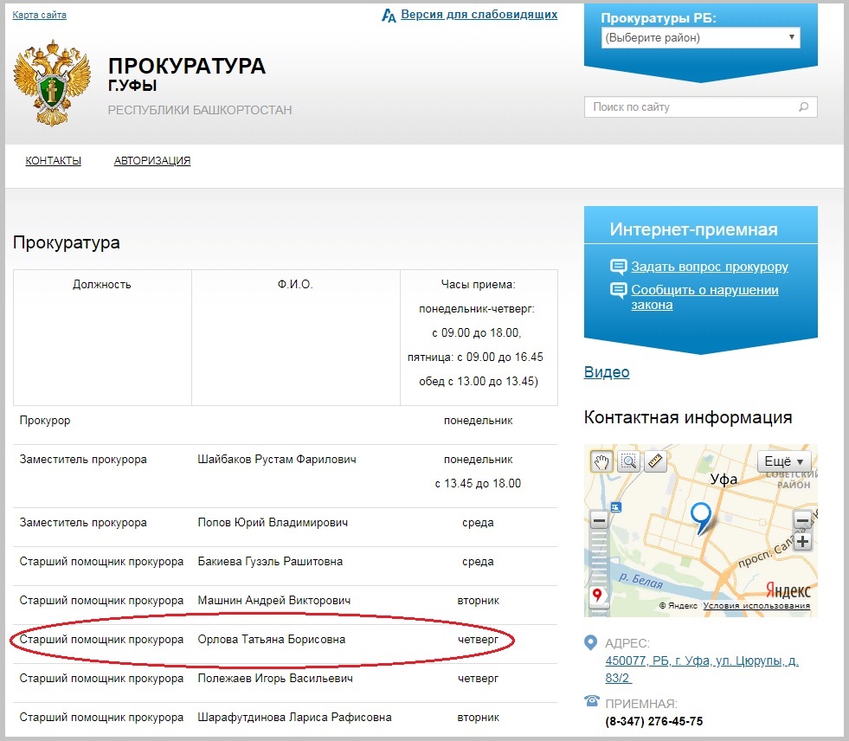Click the 'РЕСПУБЛИКИ БАШКОРТОСТАН' subtitle

coord(200,110)
